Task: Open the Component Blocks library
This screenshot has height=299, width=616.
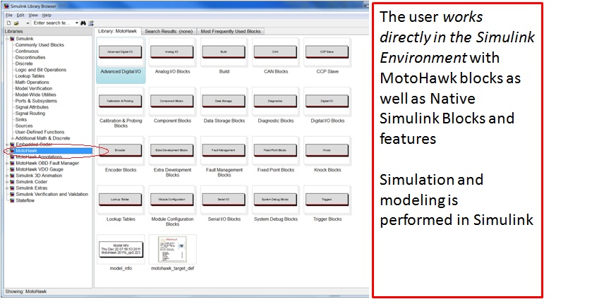Action: (172, 101)
